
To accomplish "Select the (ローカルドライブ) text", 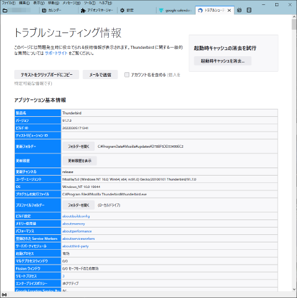I will point(109,205).
